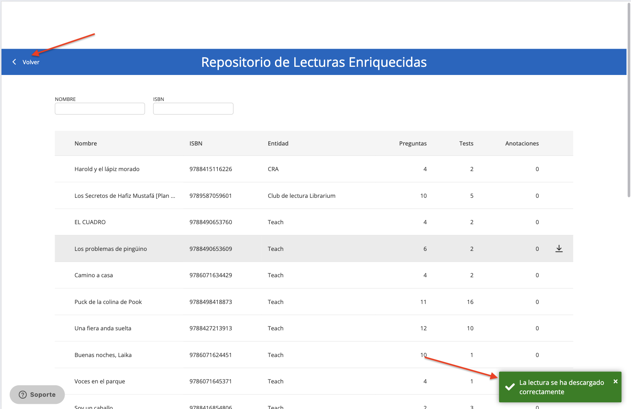Select Los Secretos de Hafiz Mustafá row

(x=314, y=196)
